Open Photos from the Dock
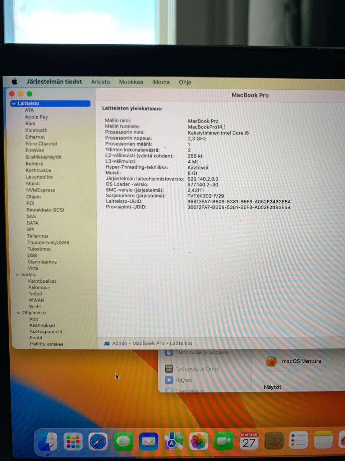Screen dimensions: 345x461 (199, 442)
